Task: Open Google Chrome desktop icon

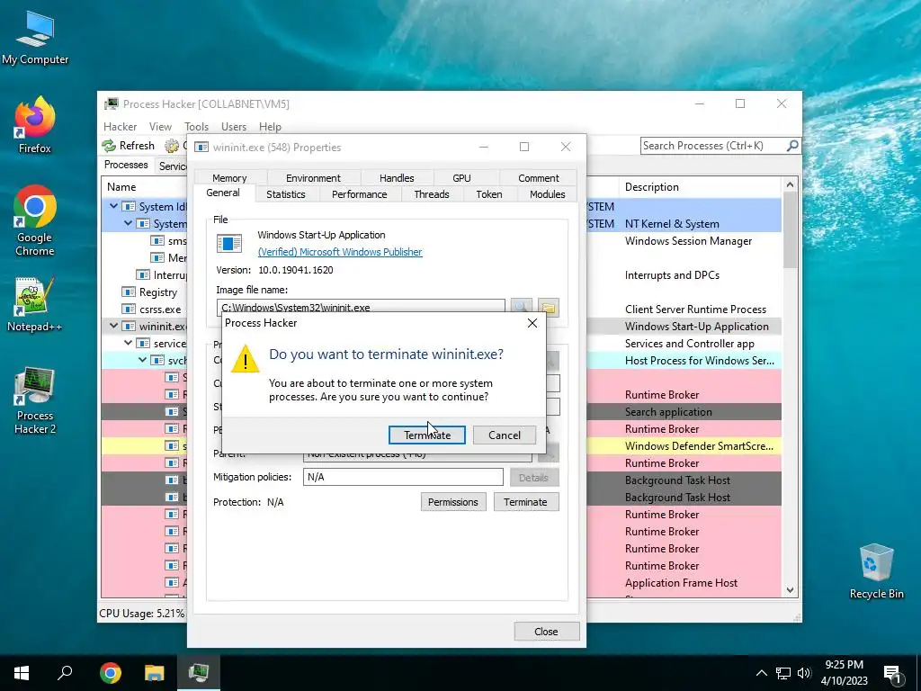Action: click(x=35, y=221)
